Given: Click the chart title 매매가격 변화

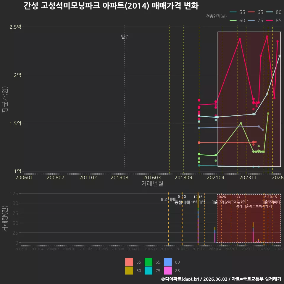Looking at the screenshot, I should click(x=175, y=6).
